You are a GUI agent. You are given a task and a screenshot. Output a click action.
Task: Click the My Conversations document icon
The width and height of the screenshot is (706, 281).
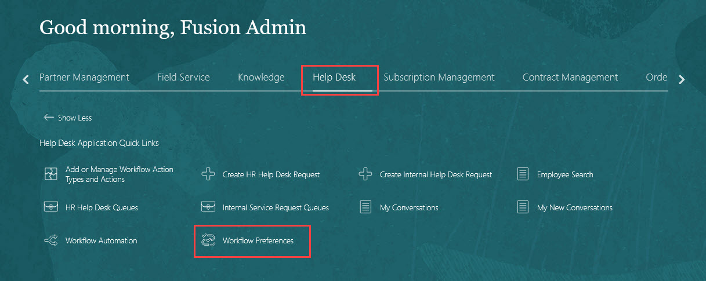coord(365,207)
